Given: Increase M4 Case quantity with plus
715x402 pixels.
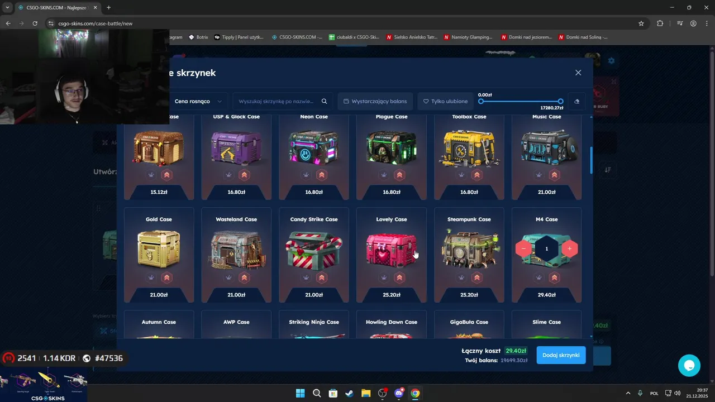Looking at the screenshot, I should (569, 248).
